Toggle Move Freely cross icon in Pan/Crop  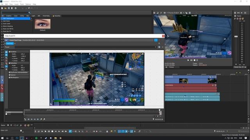(x=6, y=69)
